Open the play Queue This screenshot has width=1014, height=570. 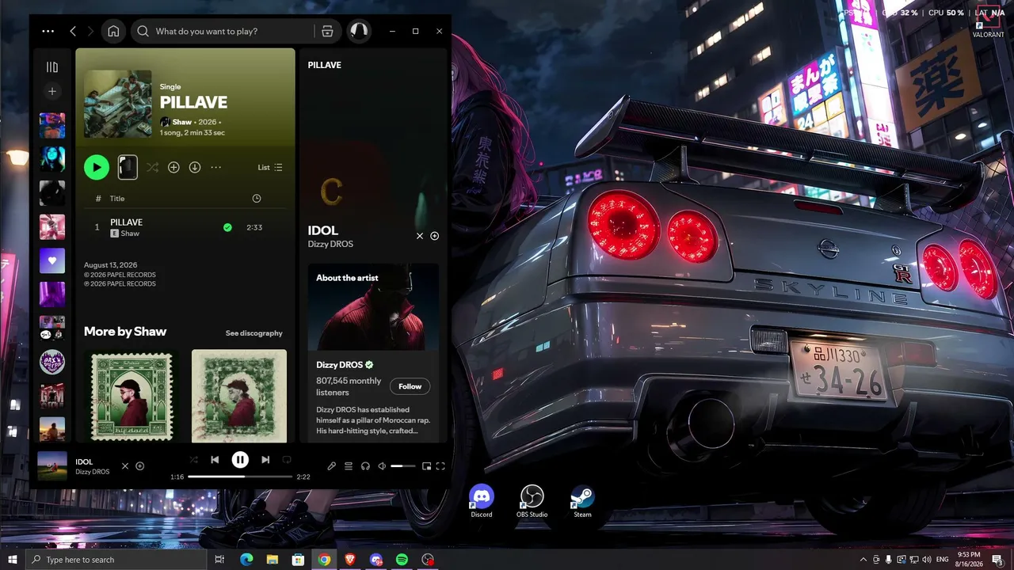point(349,466)
